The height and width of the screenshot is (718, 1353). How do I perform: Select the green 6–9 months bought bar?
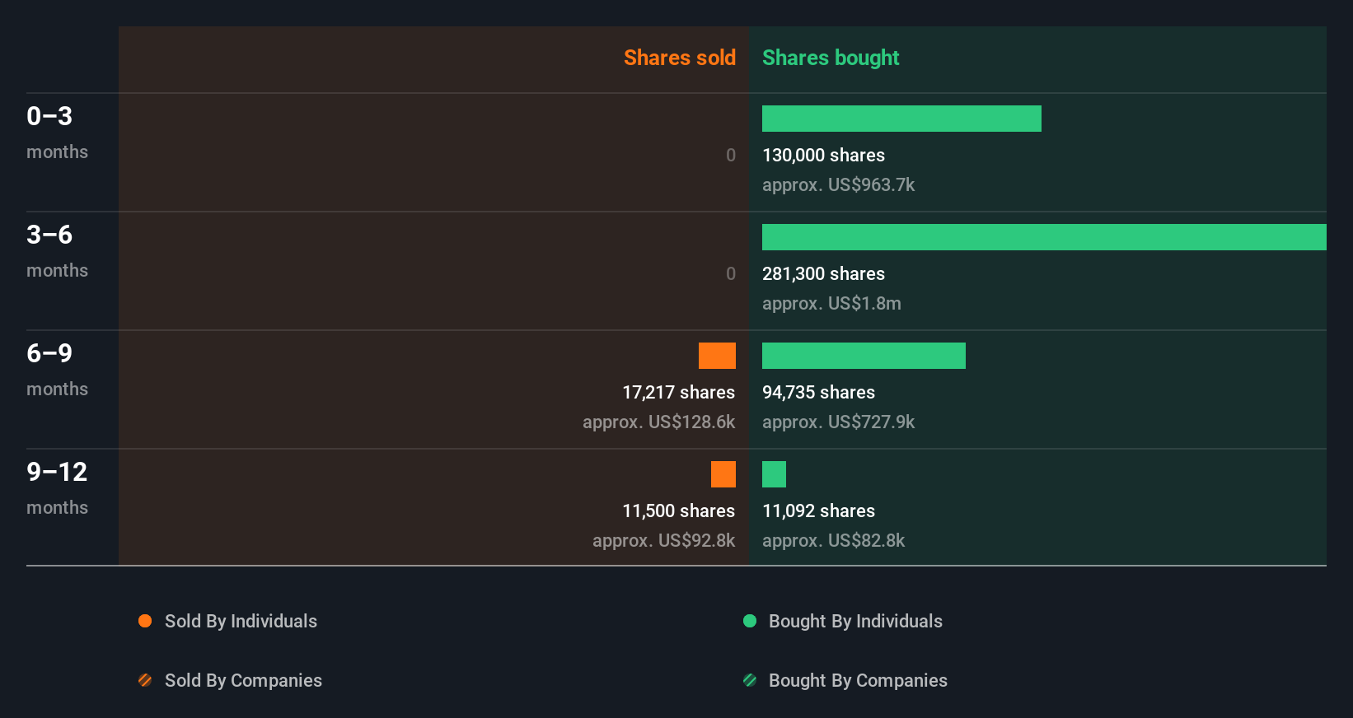coord(864,356)
